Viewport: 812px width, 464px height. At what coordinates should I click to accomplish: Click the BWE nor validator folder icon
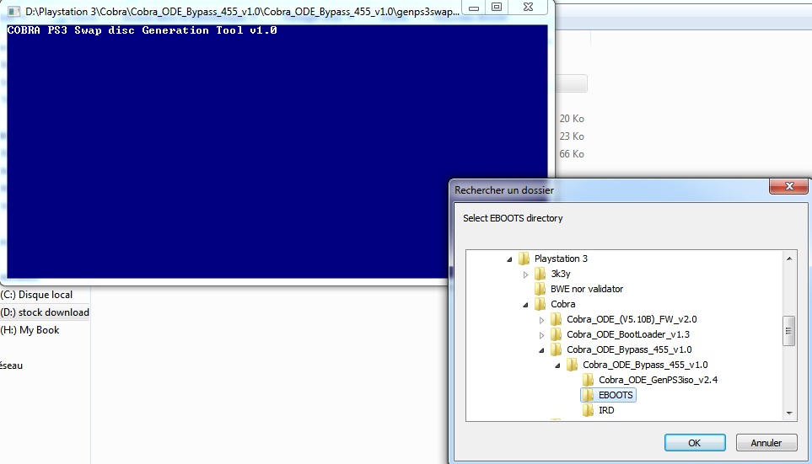click(x=540, y=289)
